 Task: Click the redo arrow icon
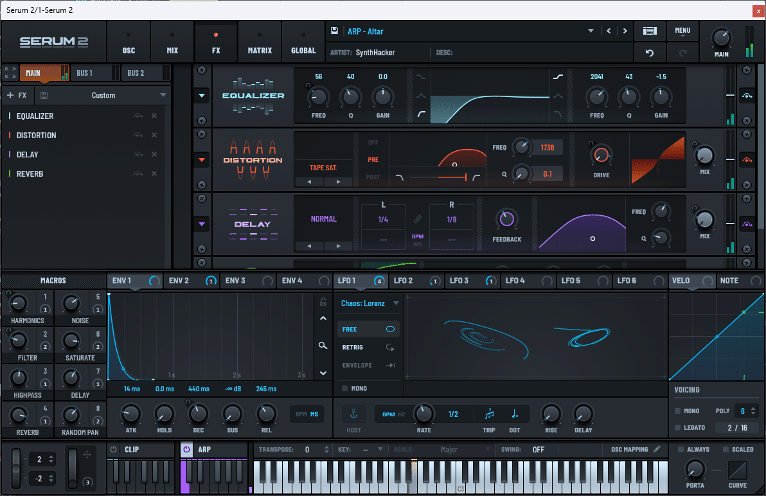pos(682,52)
